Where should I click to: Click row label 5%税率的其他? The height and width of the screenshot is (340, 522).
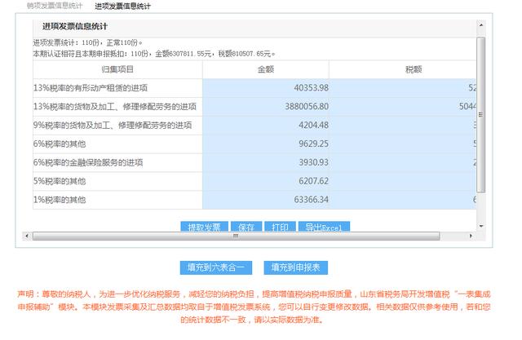[60, 181]
